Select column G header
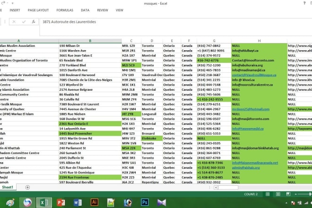This screenshot has height=208, width=312. click(214, 41)
